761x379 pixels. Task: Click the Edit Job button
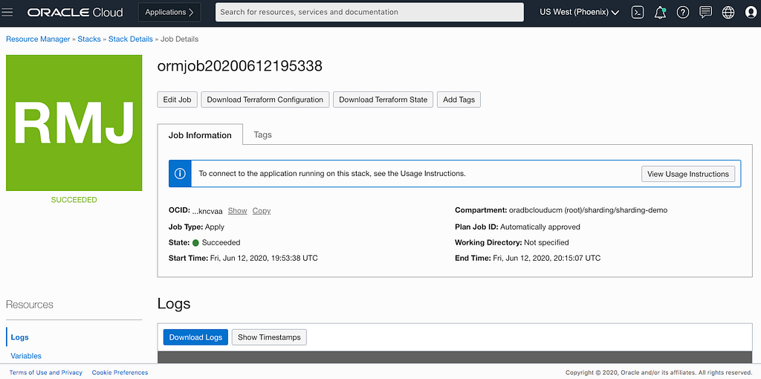point(177,100)
